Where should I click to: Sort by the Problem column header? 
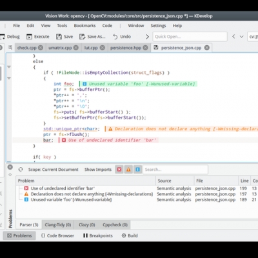86,181
